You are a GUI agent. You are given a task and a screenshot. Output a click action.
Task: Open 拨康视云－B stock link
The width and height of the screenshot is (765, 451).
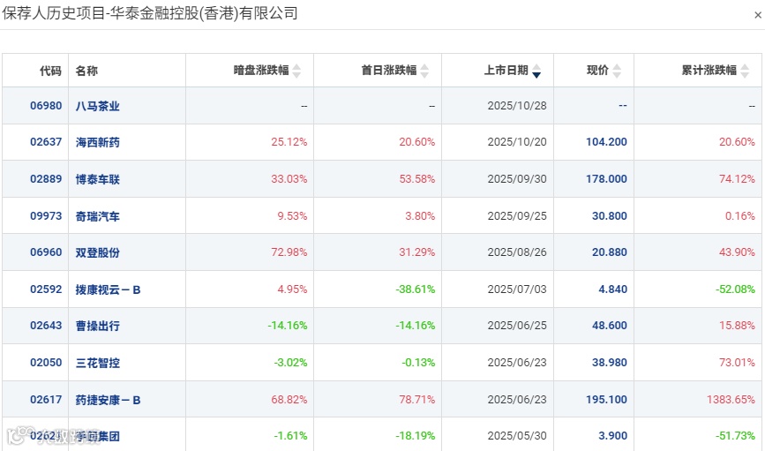point(108,289)
